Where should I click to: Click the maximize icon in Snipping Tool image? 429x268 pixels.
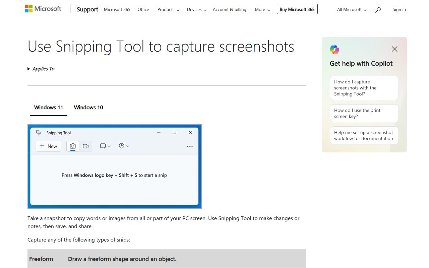coord(174,133)
